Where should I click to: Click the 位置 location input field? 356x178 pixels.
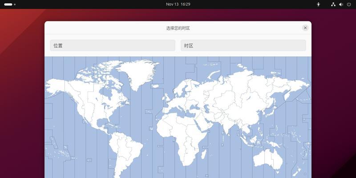click(113, 45)
